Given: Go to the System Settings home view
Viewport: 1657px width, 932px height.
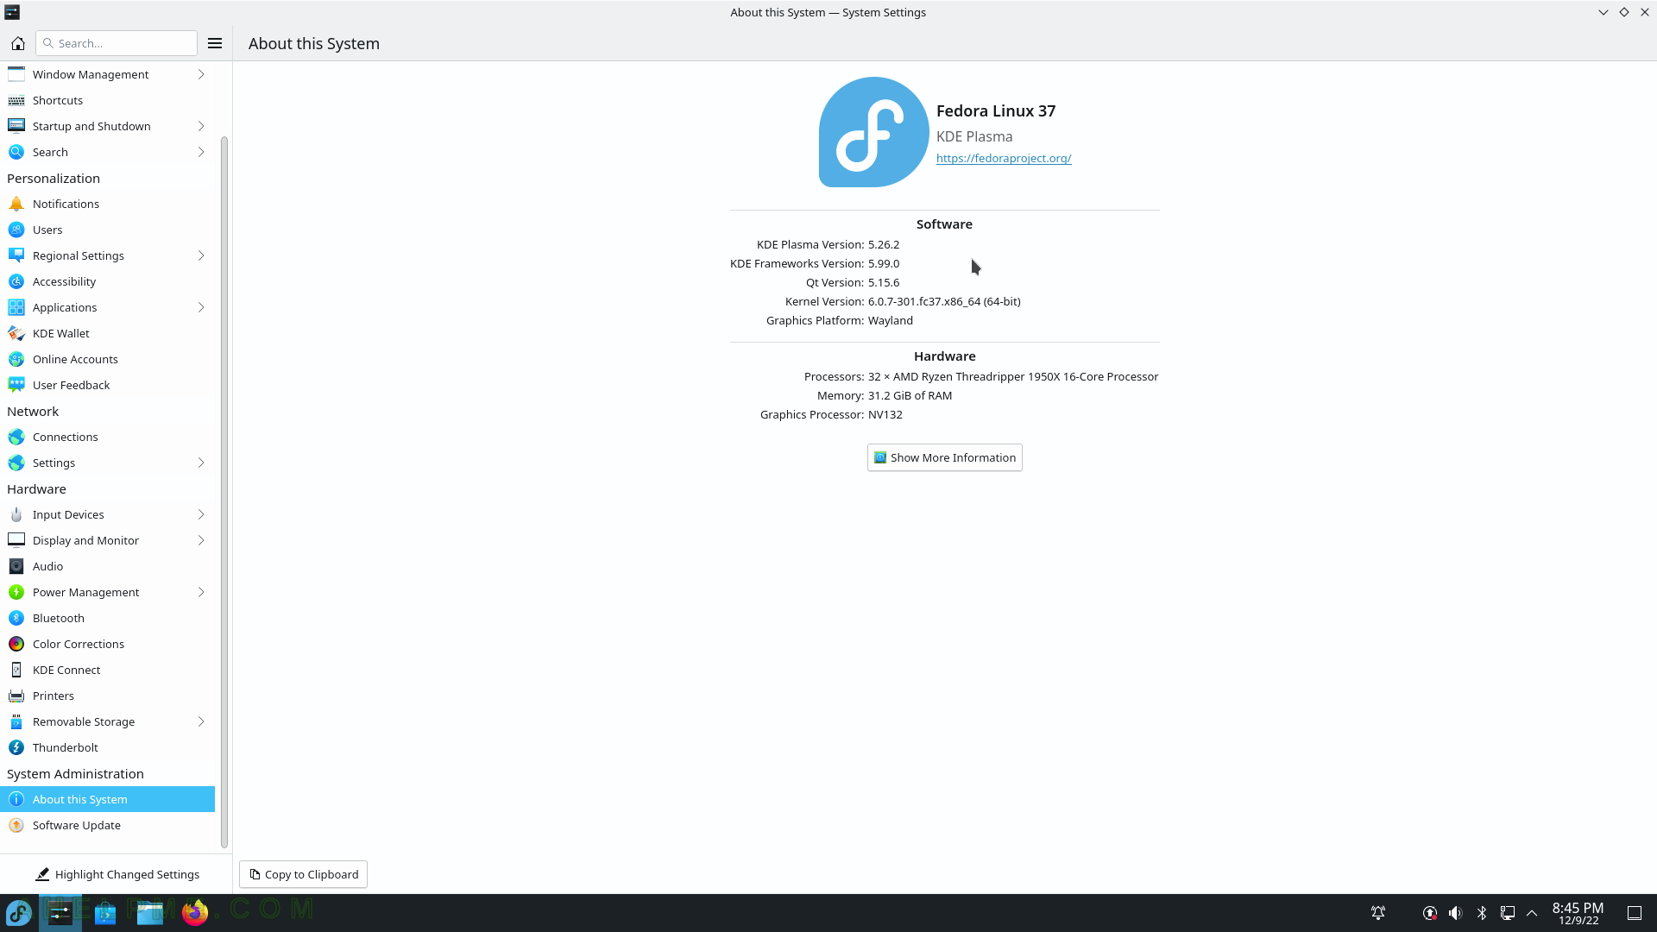Looking at the screenshot, I should click(17, 43).
